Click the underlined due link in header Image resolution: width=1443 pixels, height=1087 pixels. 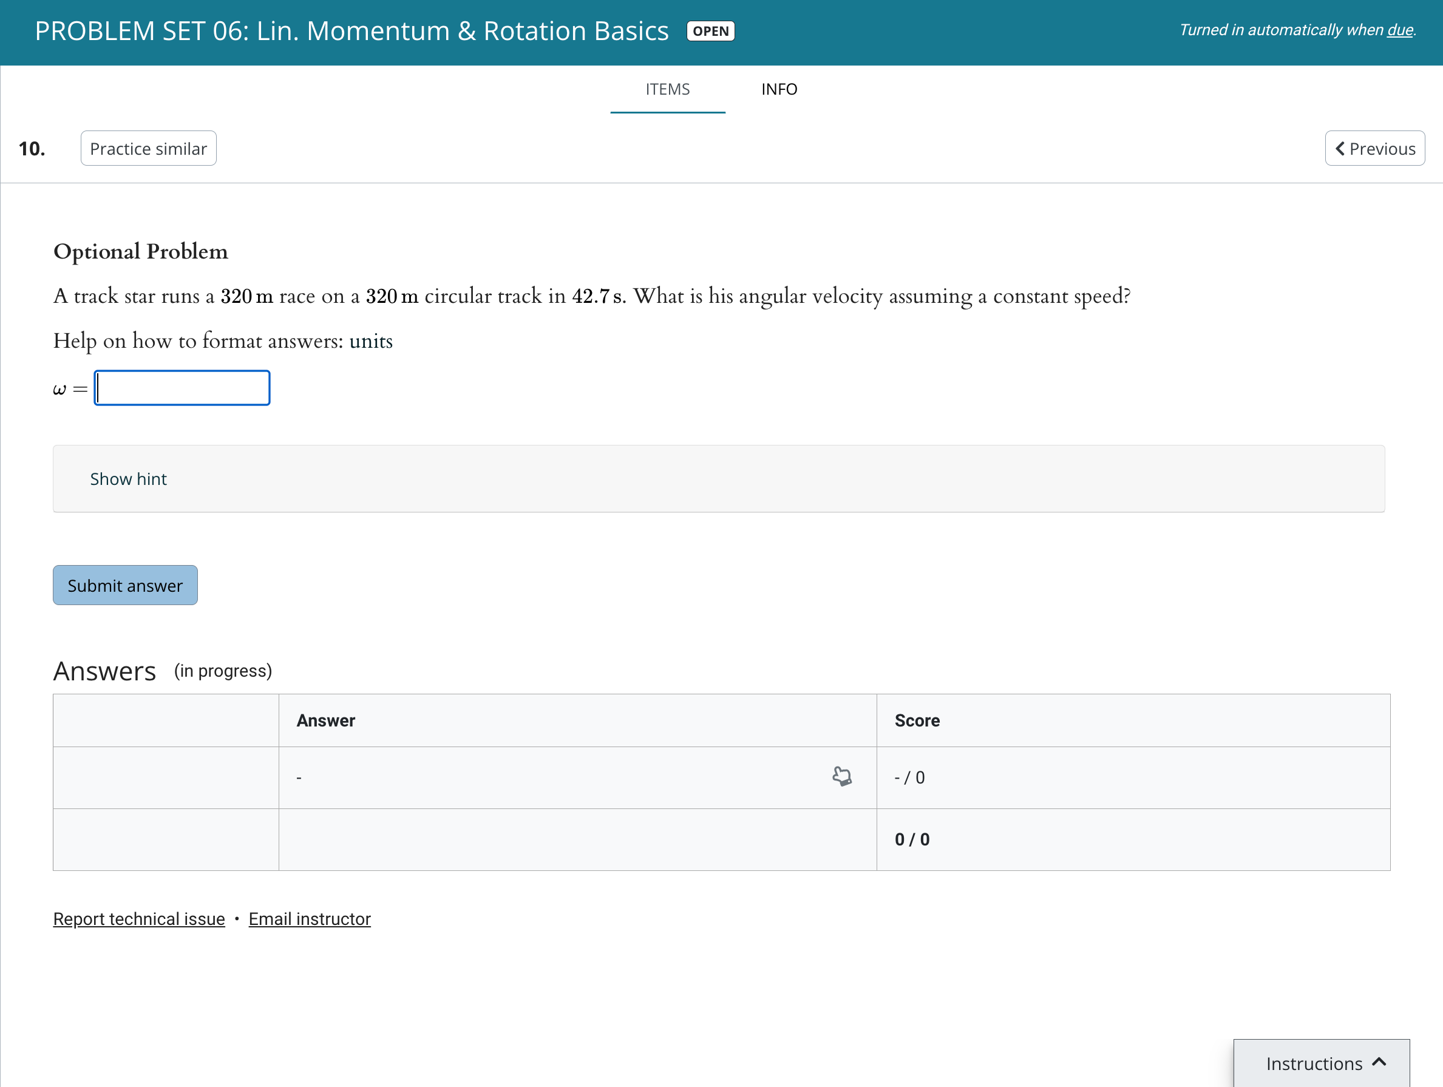(1400, 30)
